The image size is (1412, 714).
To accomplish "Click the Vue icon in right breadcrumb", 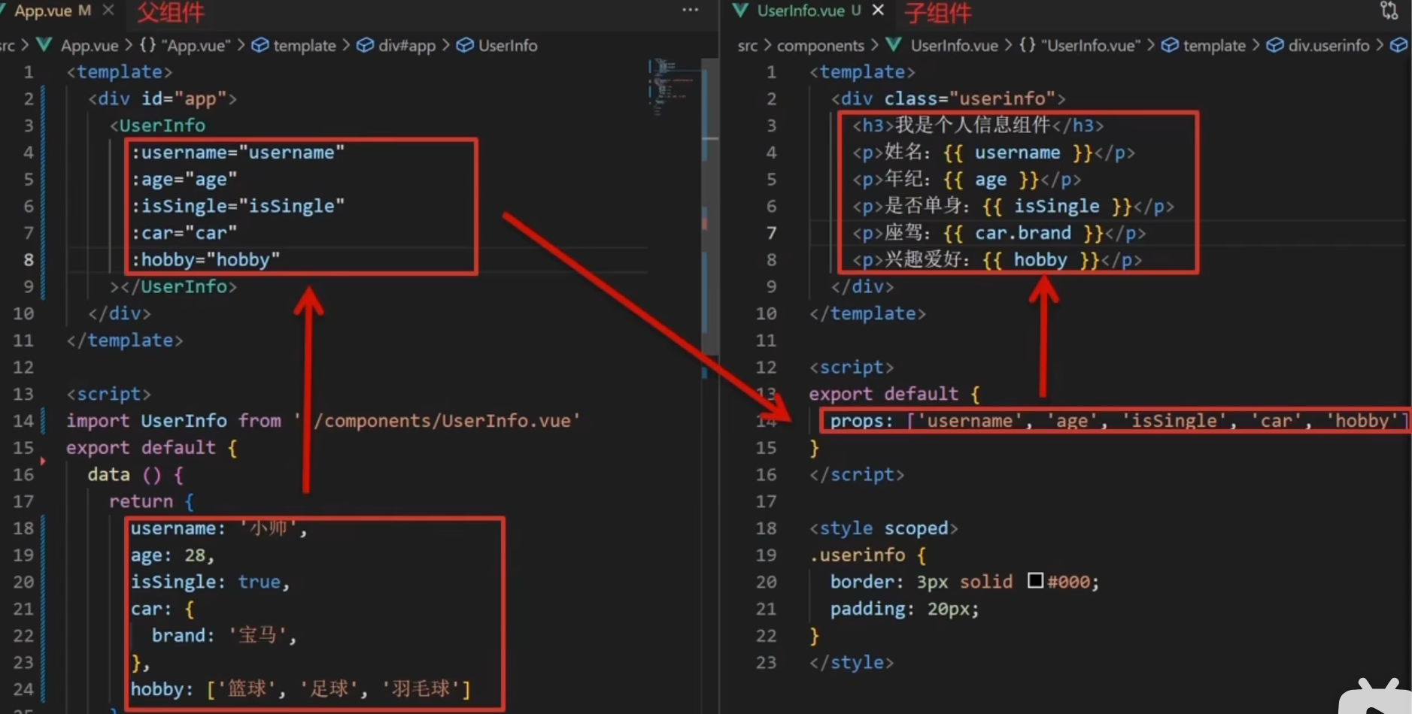I will (894, 45).
